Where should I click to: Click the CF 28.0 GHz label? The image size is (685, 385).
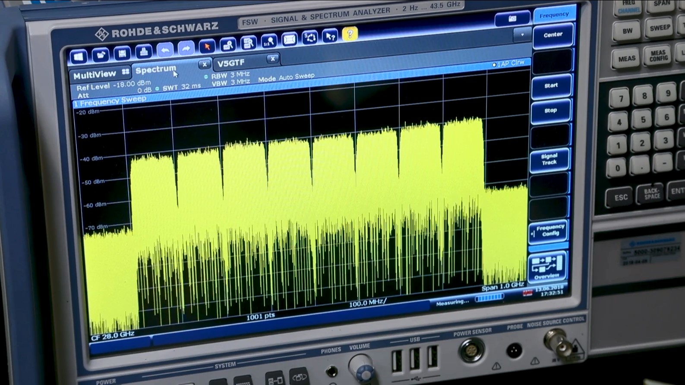pos(112,335)
